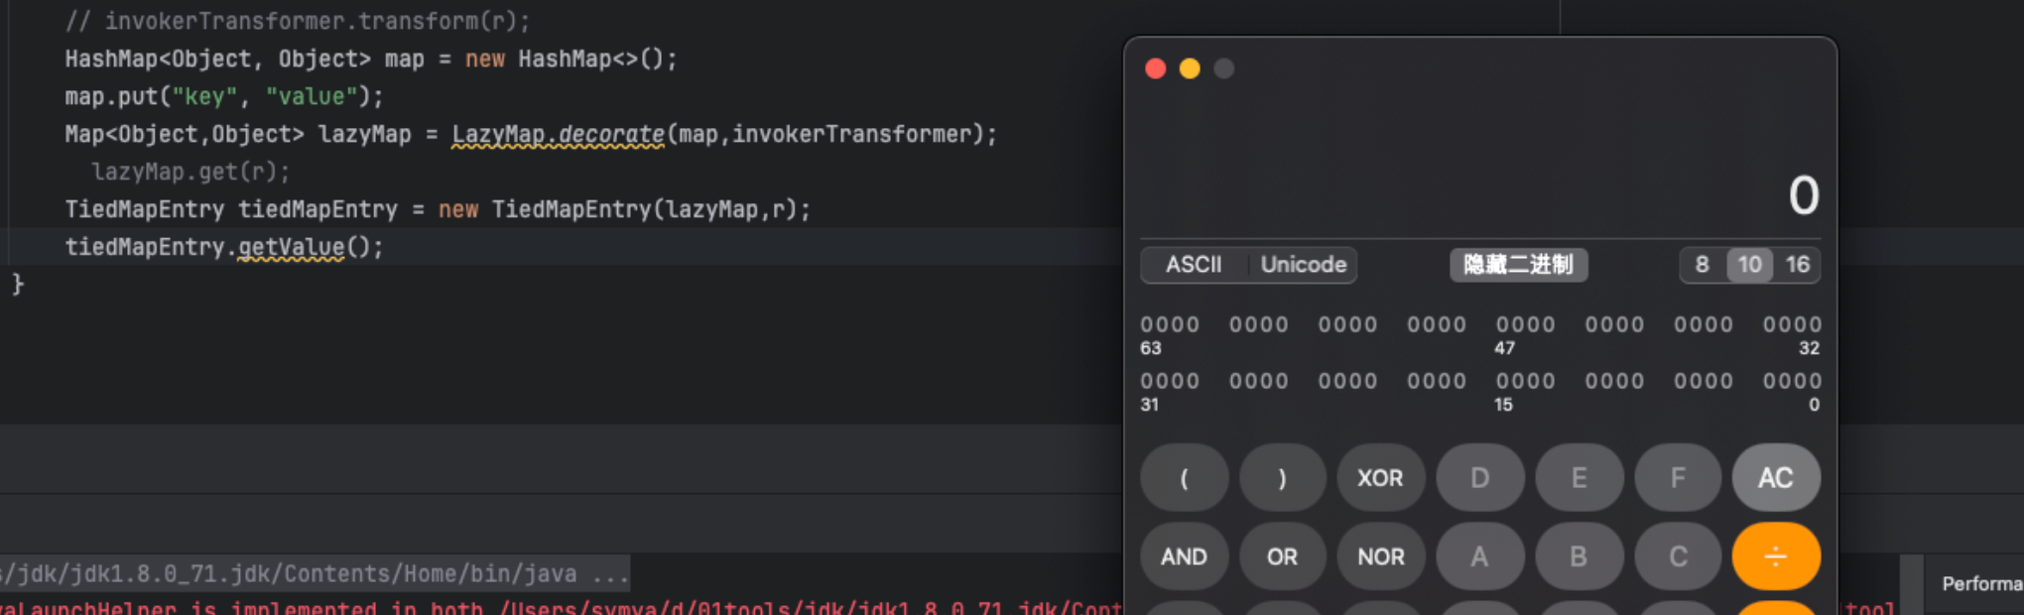Click the Performa panel label
The width and height of the screenshot is (2024, 615).
(1981, 583)
